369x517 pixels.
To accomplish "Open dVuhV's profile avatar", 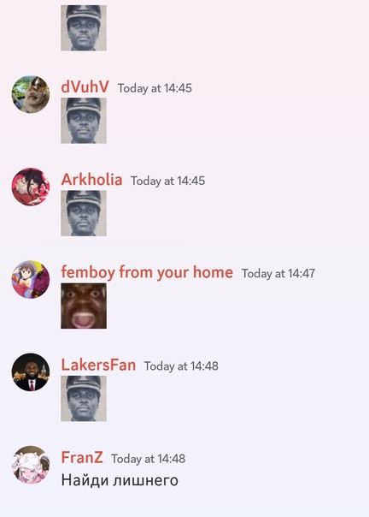I will click(x=31, y=94).
